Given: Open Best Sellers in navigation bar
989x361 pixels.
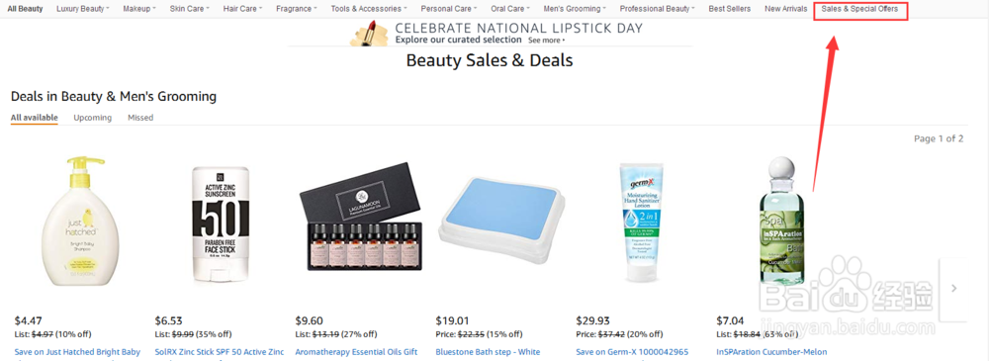Looking at the screenshot, I should (x=730, y=9).
